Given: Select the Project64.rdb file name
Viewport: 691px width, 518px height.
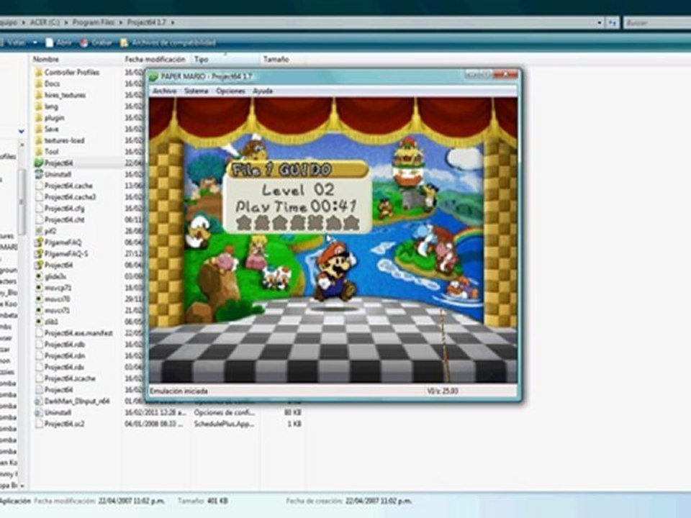Looking at the screenshot, I should click(64, 345).
